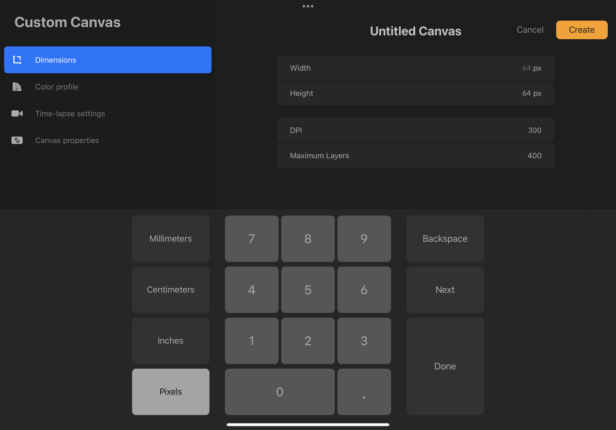Edit the DPI field
This screenshot has width=616, height=430.
[x=416, y=130]
